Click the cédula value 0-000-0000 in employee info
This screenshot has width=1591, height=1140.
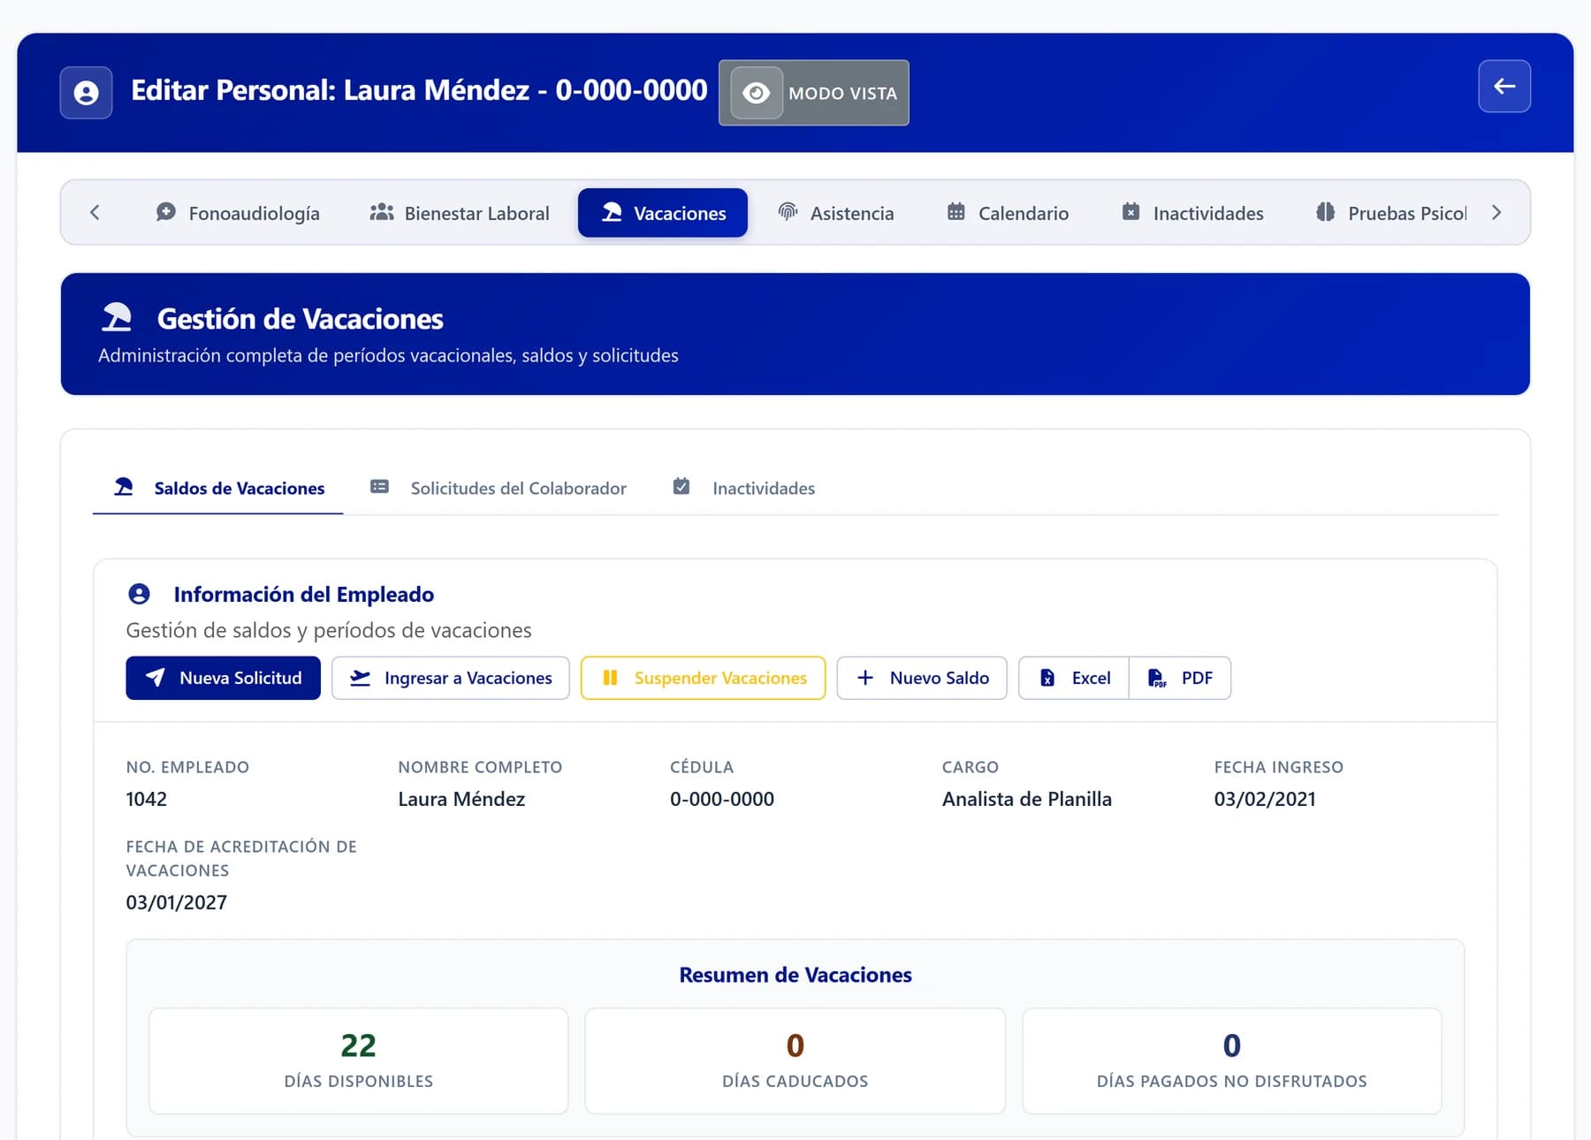[x=722, y=799]
